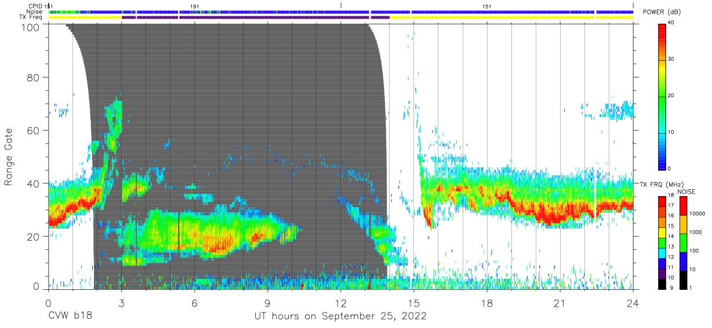Click the 14 label on TX FRQ scale
This screenshot has height=328, width=712.
point(671,236)
